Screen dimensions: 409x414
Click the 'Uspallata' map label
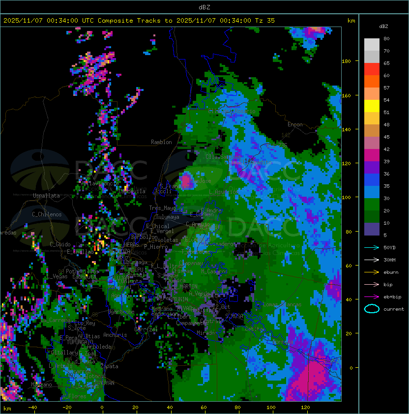[46, 196]
